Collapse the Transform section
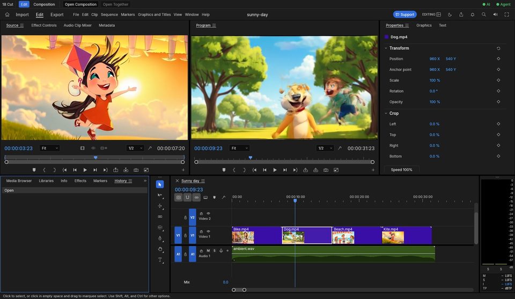The image size is (515, 299). click(x=386, y=48)
